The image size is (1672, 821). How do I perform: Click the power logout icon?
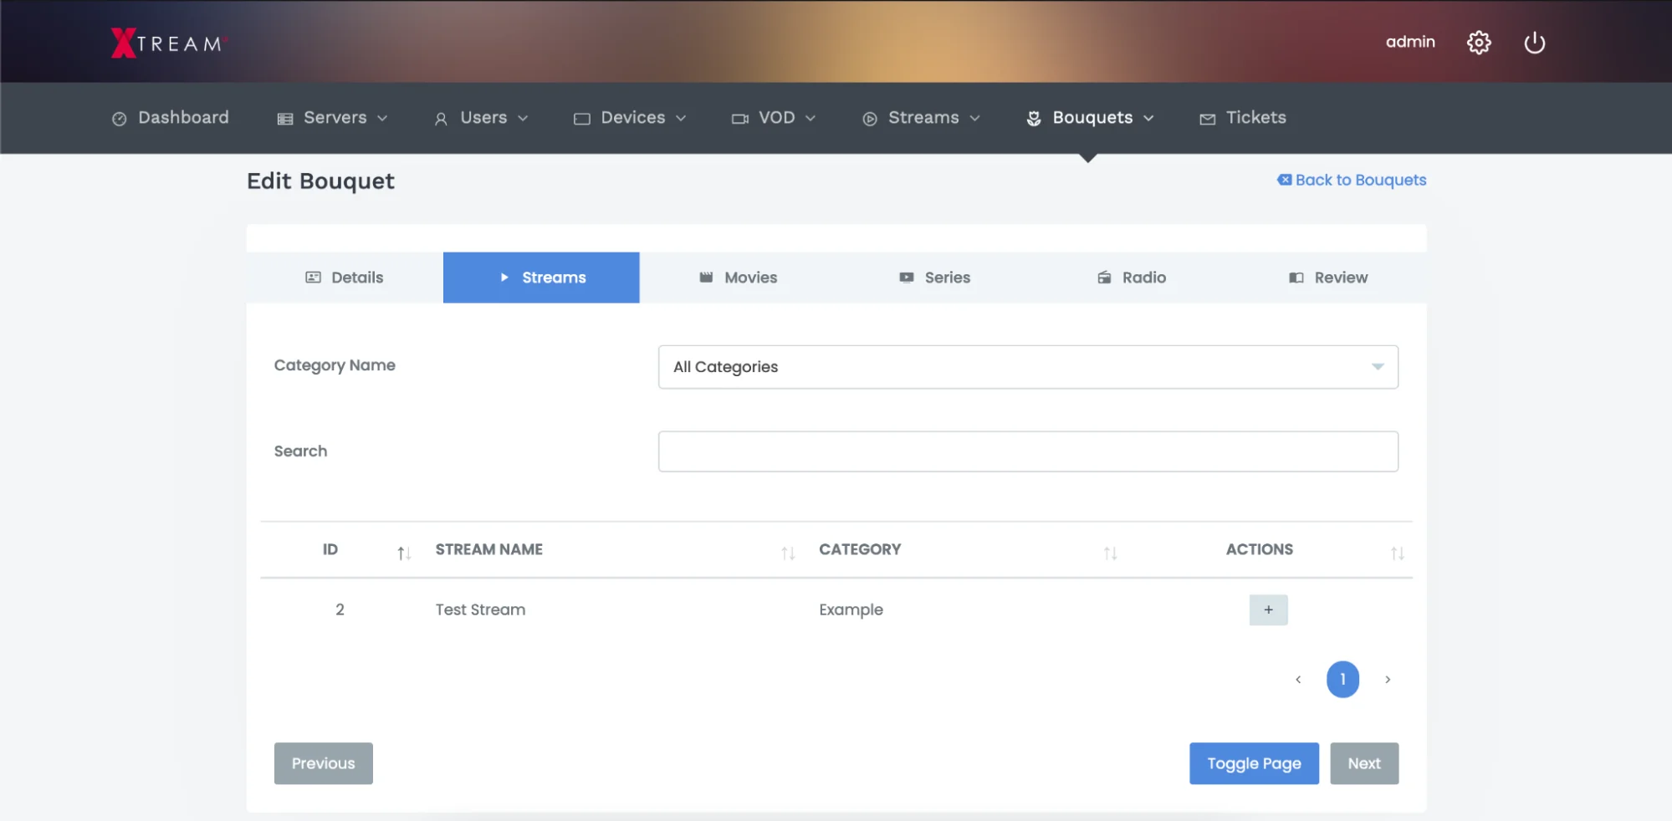point(1534,43)
